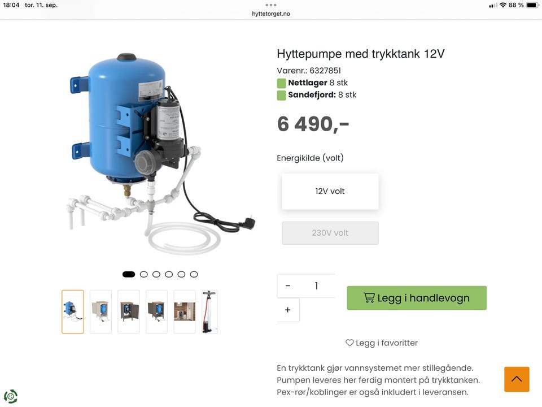Image resolution: width=542 pixels, height=407 pixels.
Task: Decrease quantity with the minus button
Action: coord(287,286)
